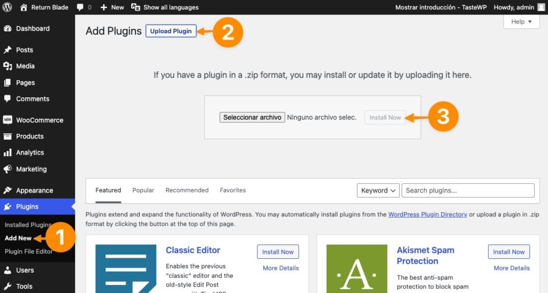Screen dimensions: 548x293
Task: Click Mostrar introducción - TasteWP link
Action: 441,7
